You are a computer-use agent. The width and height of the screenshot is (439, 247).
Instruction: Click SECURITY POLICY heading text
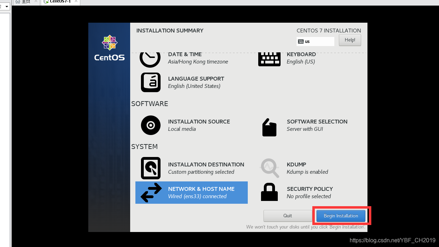[310, 189]
